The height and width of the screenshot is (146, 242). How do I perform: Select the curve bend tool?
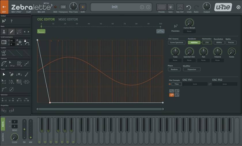pyautogui.click(x=4, y=89)
